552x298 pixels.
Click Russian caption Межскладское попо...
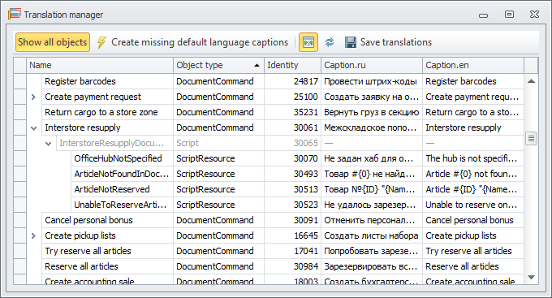coord(372,127)
